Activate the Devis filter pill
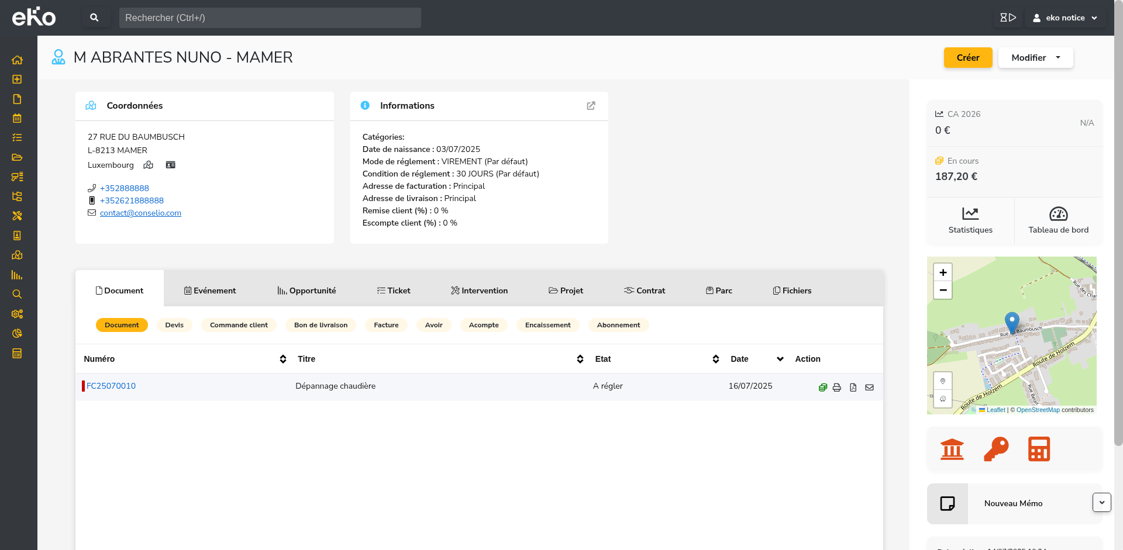Image resolution: width=1123 pixels, height=550 pixels. coord(174,325)
